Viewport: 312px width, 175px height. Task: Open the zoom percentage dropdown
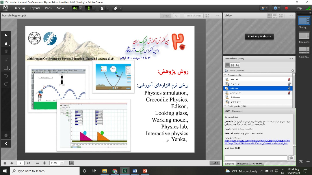pos(62,163)
